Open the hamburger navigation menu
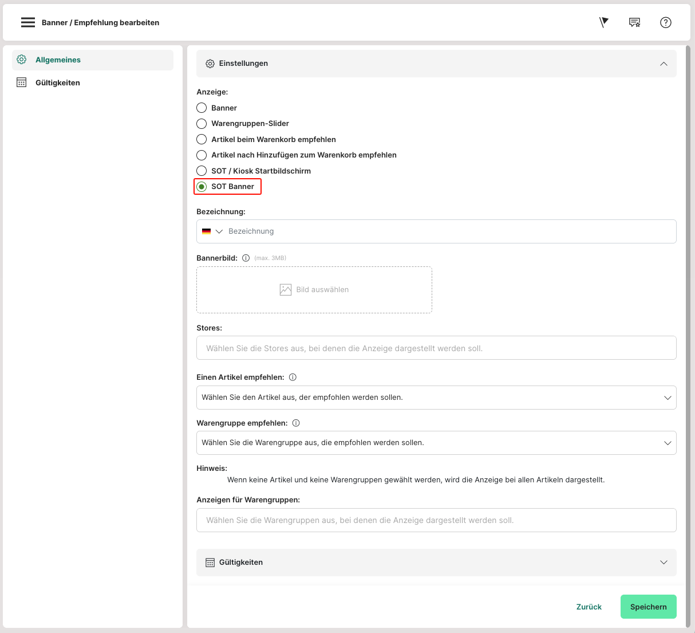This screenshot has height=633, width=695. point(28,22)
